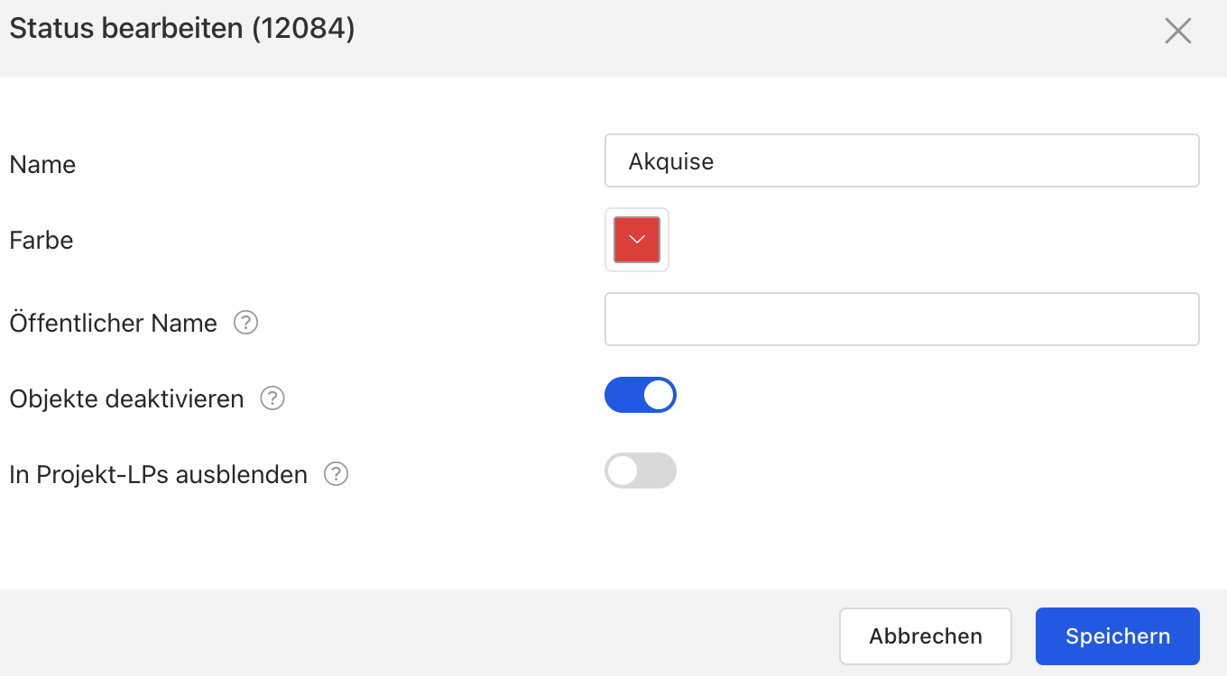The height and width of the screenshot is (676, 1227).
Task: Focus the Name field containing Akquise
Action: pyautogui.click(x=902, y=160)
